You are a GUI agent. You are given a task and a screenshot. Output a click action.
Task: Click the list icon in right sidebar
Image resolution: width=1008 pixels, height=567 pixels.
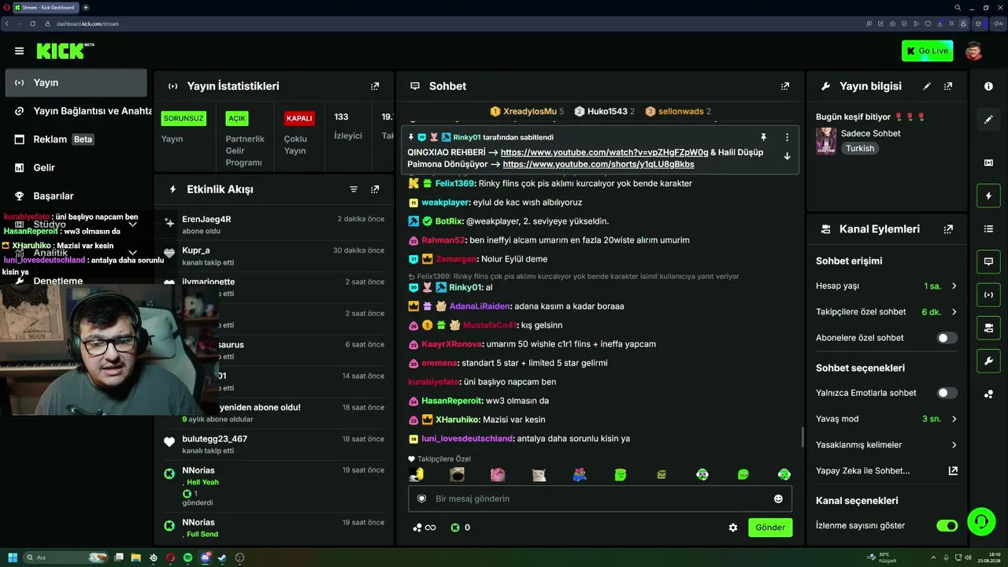coord(988,228)
